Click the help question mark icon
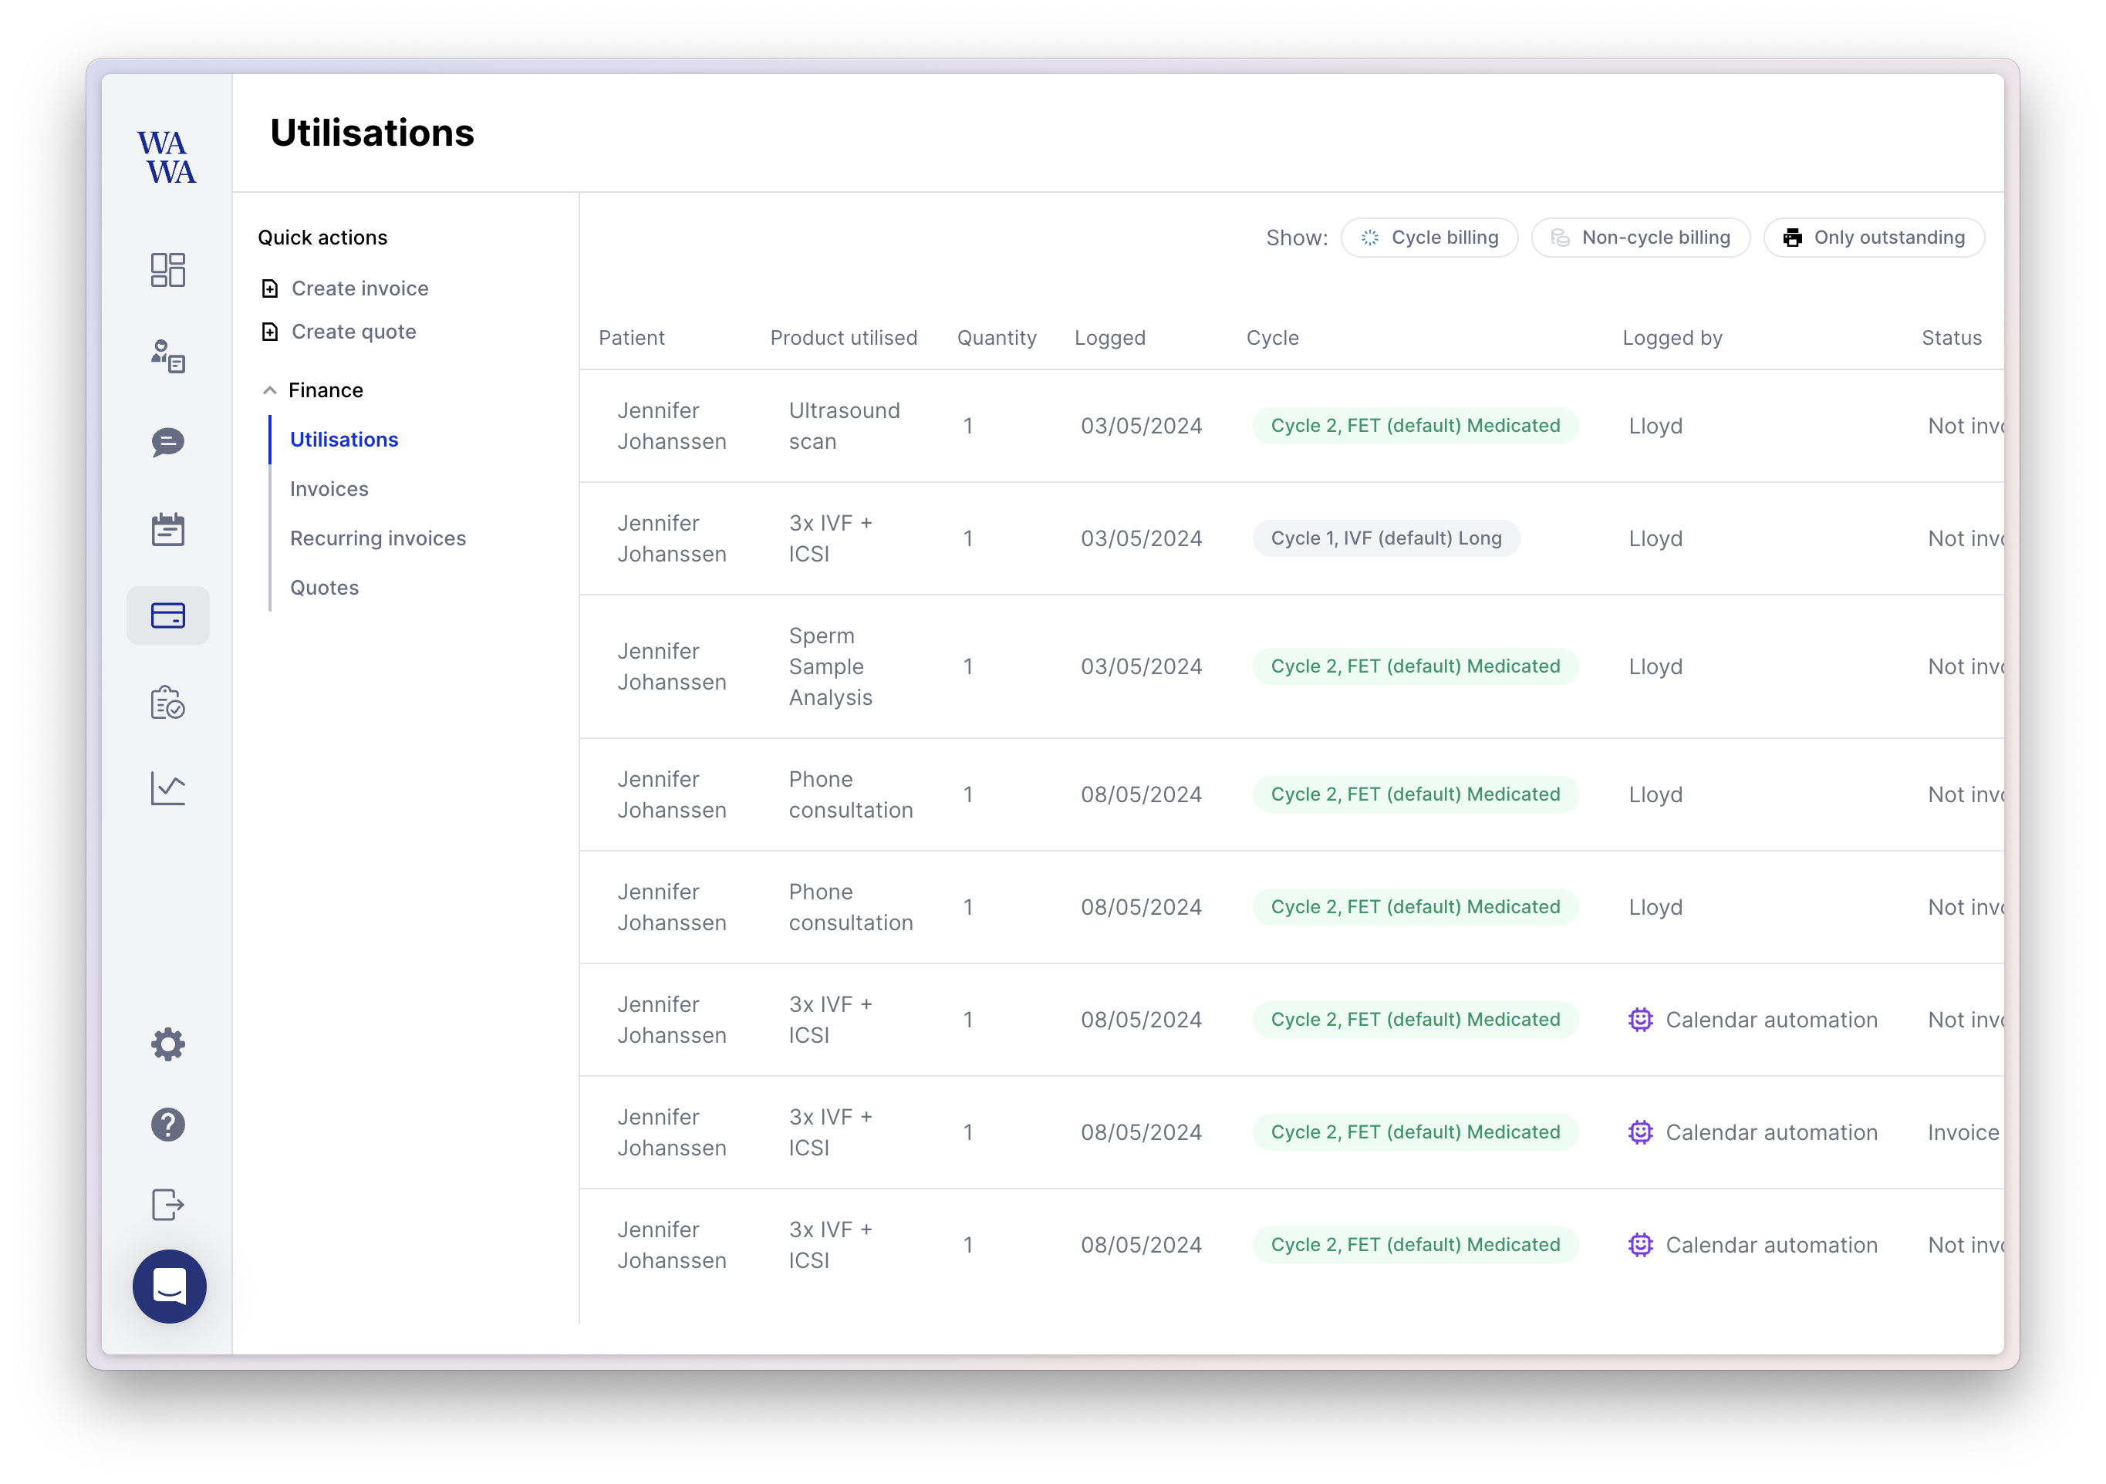 tap(168, 1125)
